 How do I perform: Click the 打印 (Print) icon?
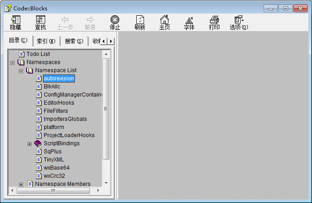[214, 20]
